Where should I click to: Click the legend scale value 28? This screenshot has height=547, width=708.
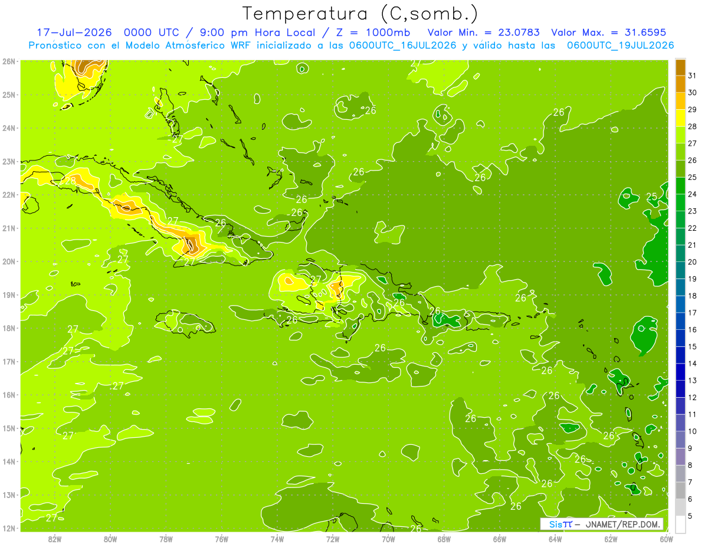692,126
